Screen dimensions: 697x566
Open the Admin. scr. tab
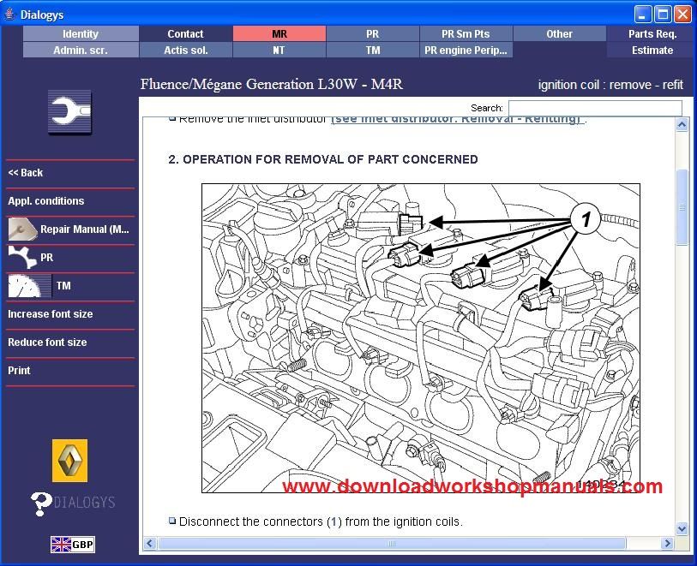[x=81, y=51]
